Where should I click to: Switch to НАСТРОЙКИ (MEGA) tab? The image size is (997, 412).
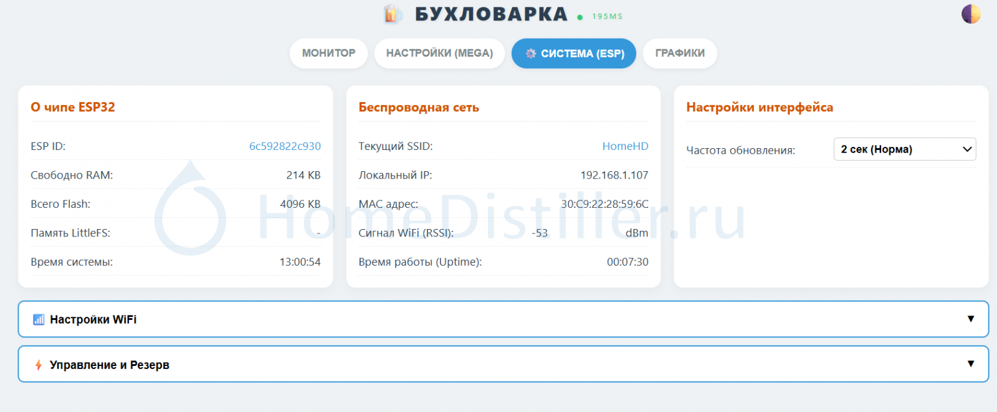pos(439,54)
